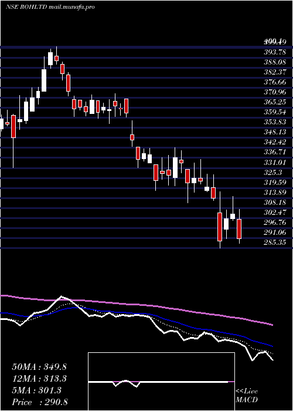The image size is (293, 411).
Task: Click the NSE ROHLTD mail.munafa.pro title text
Action: point(50,7)
